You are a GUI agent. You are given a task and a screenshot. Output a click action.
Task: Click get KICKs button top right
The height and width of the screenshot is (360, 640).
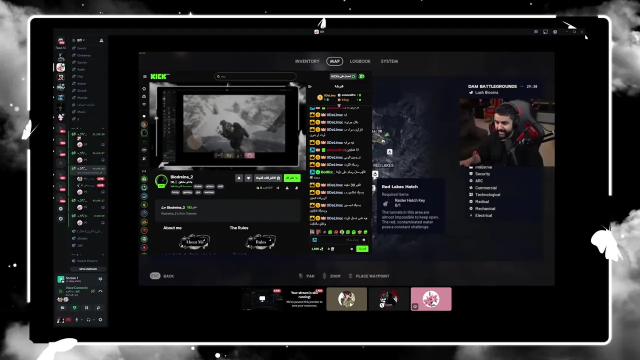(343, 76)
